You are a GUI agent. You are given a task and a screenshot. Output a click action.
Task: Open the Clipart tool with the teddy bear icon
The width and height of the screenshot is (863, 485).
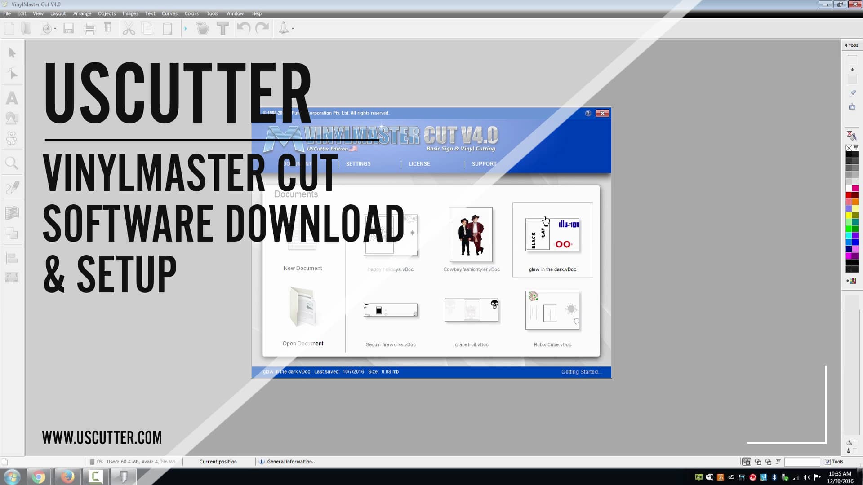[12, 138]
